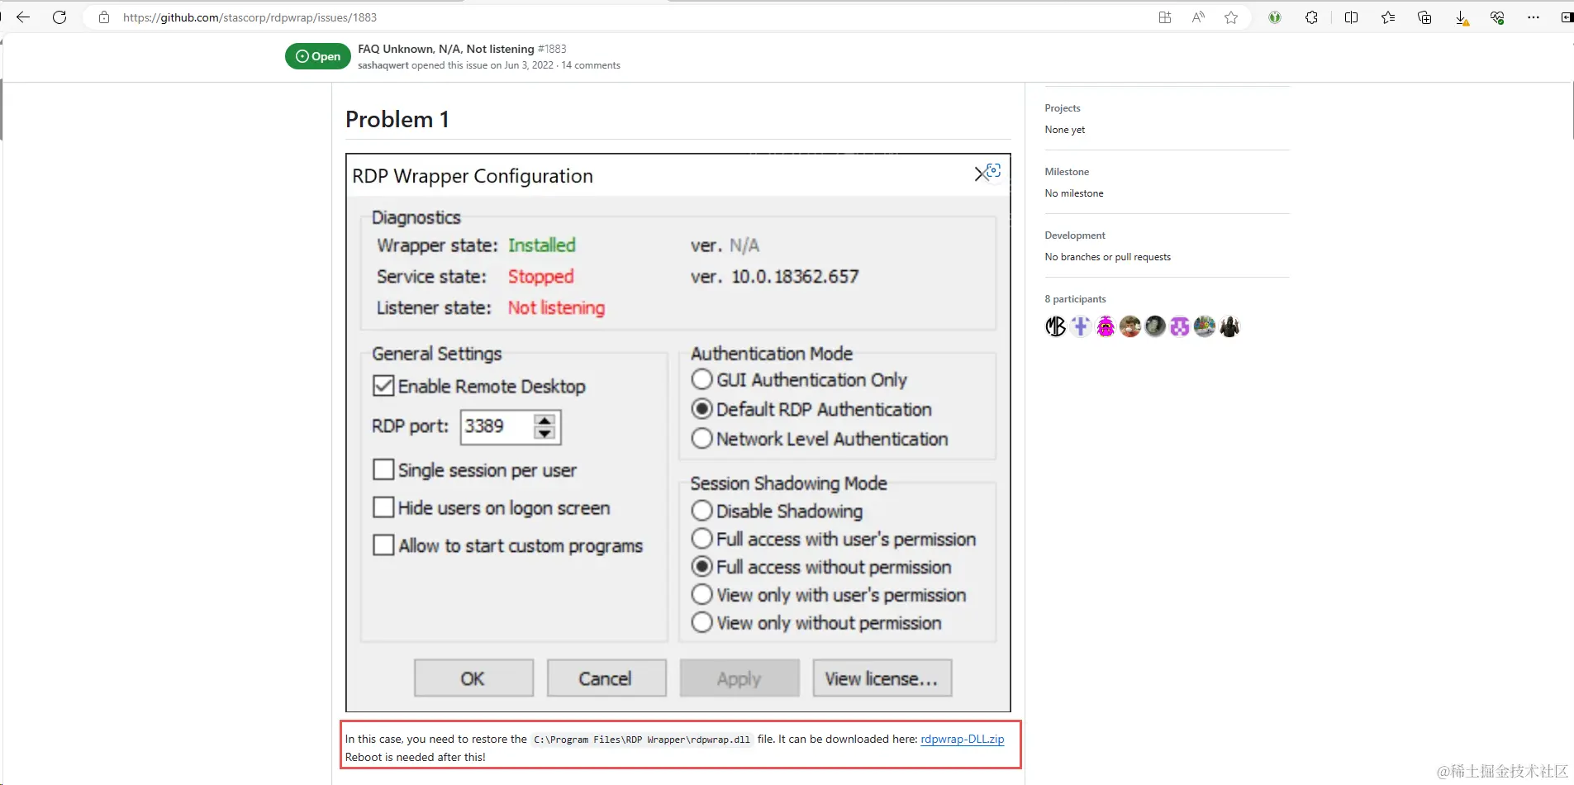Click the Projects sidebar heading
Viewport: 1574px width, 785px height.
1063,108
